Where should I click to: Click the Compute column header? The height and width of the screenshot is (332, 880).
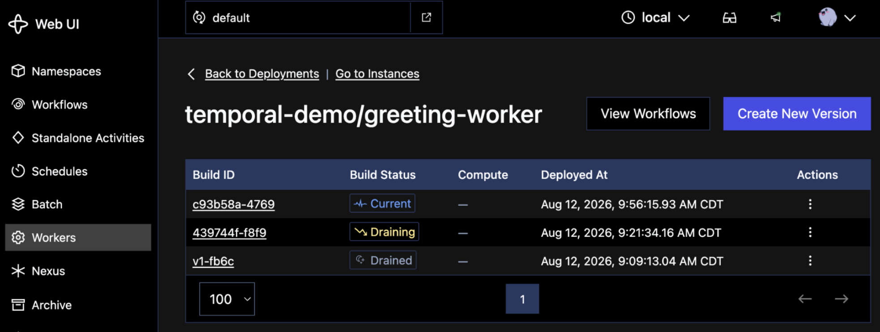(x=483, y=175)
